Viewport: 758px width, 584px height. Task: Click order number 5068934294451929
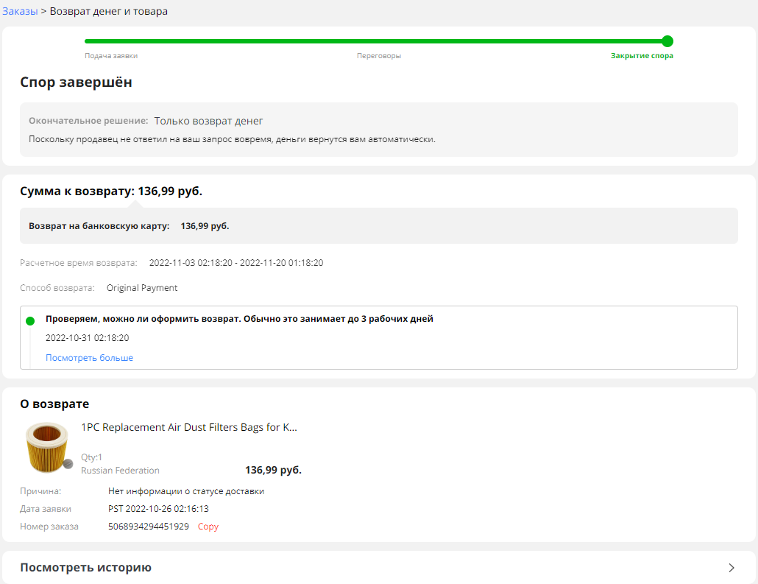148,527
